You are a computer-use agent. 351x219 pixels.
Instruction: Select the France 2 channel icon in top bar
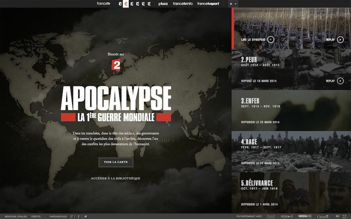point(126,4)
